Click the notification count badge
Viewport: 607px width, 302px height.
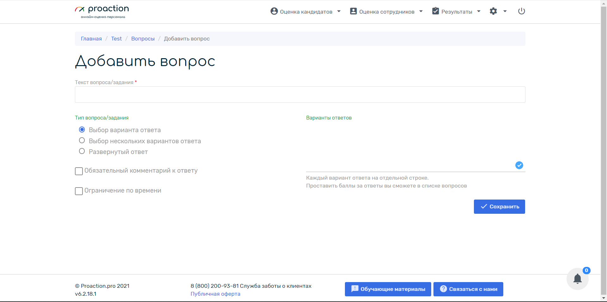[x=586, y=270]
